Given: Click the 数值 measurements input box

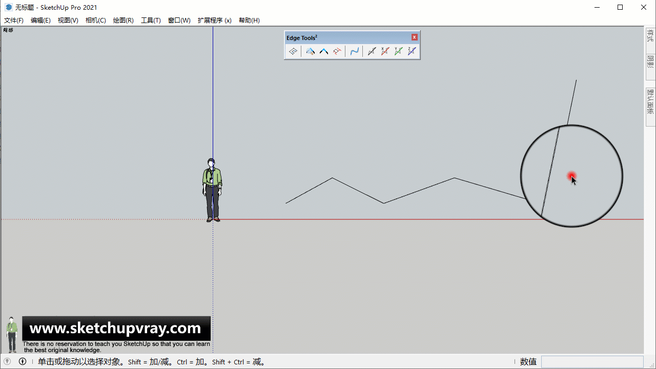Looking at the screenshot, I should [x=592, y=362].
